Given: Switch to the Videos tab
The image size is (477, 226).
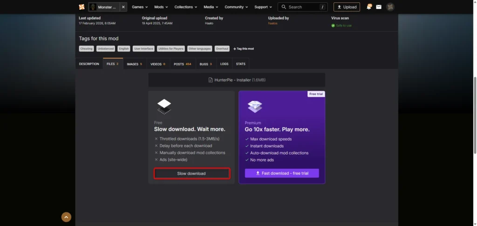Looking at the screenshot, I should 158,64.
